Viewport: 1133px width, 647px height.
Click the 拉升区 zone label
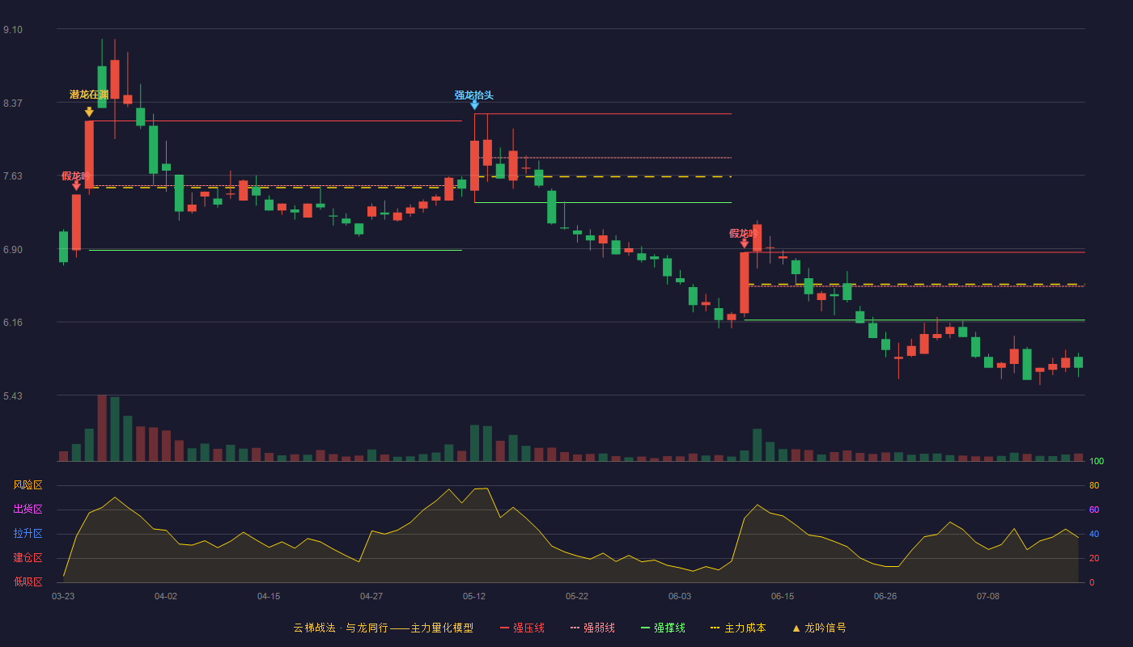[28, 534]
